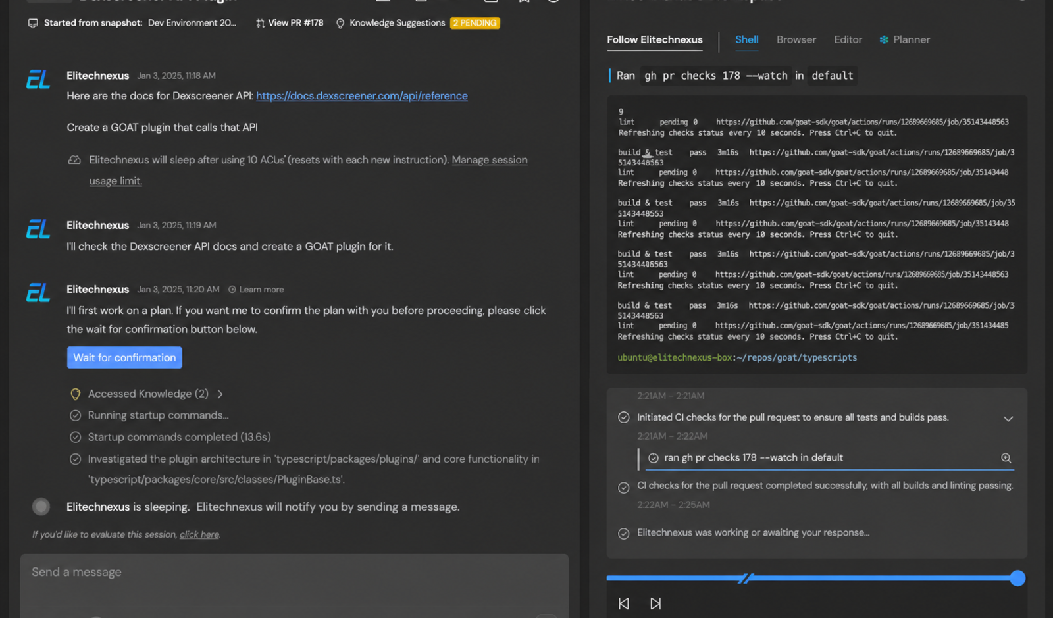Click the check icon beside 'Startup commands completed'

pyautogui.click(x=76, y=437)
